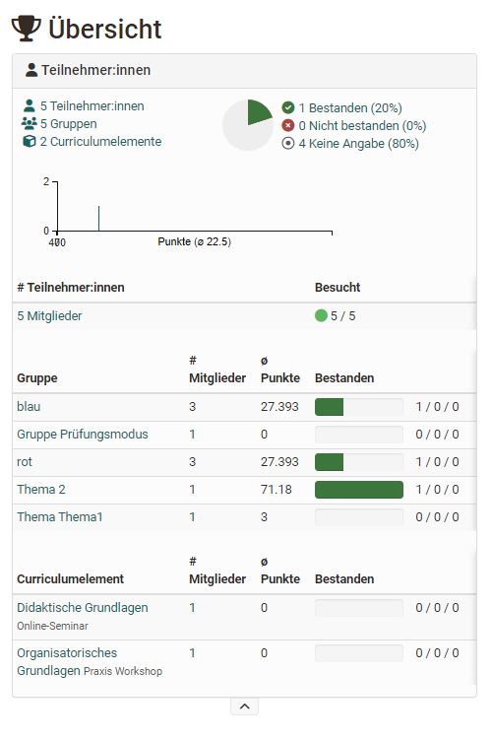Screen dimensions: 493x741
Task: Click the full green progress bar for Thema 2
Action: (x=359, y=490)
